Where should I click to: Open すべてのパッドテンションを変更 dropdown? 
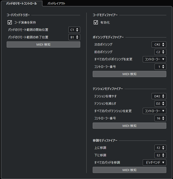click(154, 111)
